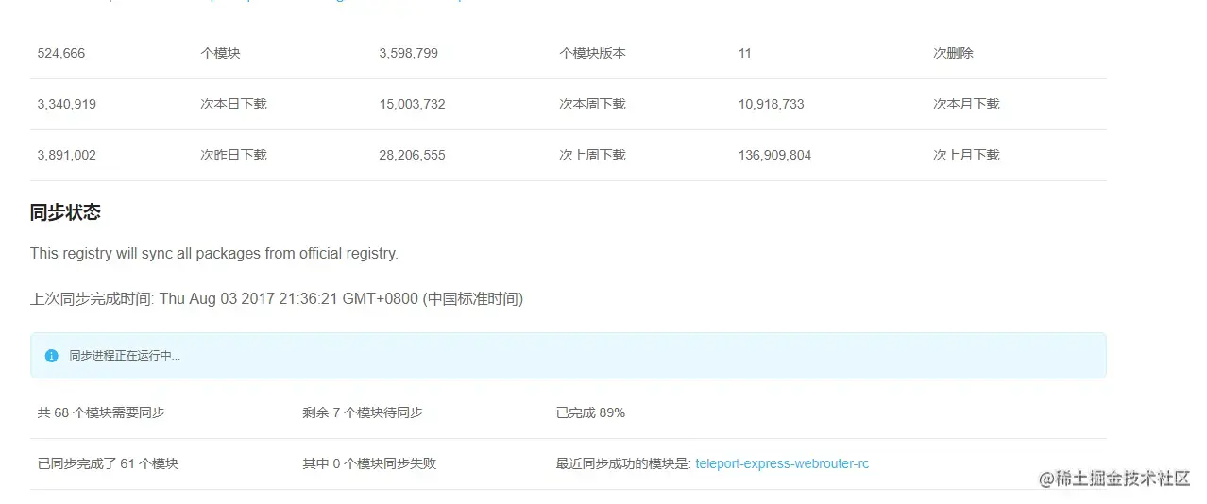This screenshot has width=1207, height=504.
Task: Click the 次昨日下载 label
Action: click(x=234, y=155)
